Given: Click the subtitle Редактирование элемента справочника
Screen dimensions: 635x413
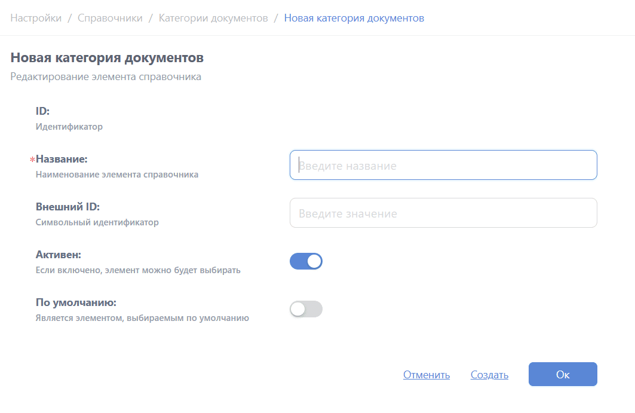Looking at the screenshot, I should pyautogui.click(x=106, y=77).
